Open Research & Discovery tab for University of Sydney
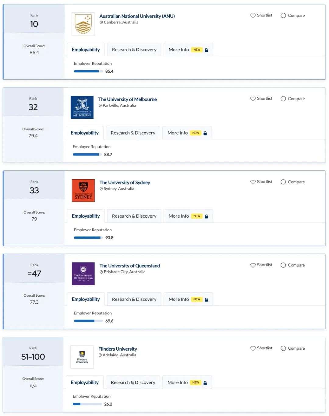329x416 pixels. point(134,216)
